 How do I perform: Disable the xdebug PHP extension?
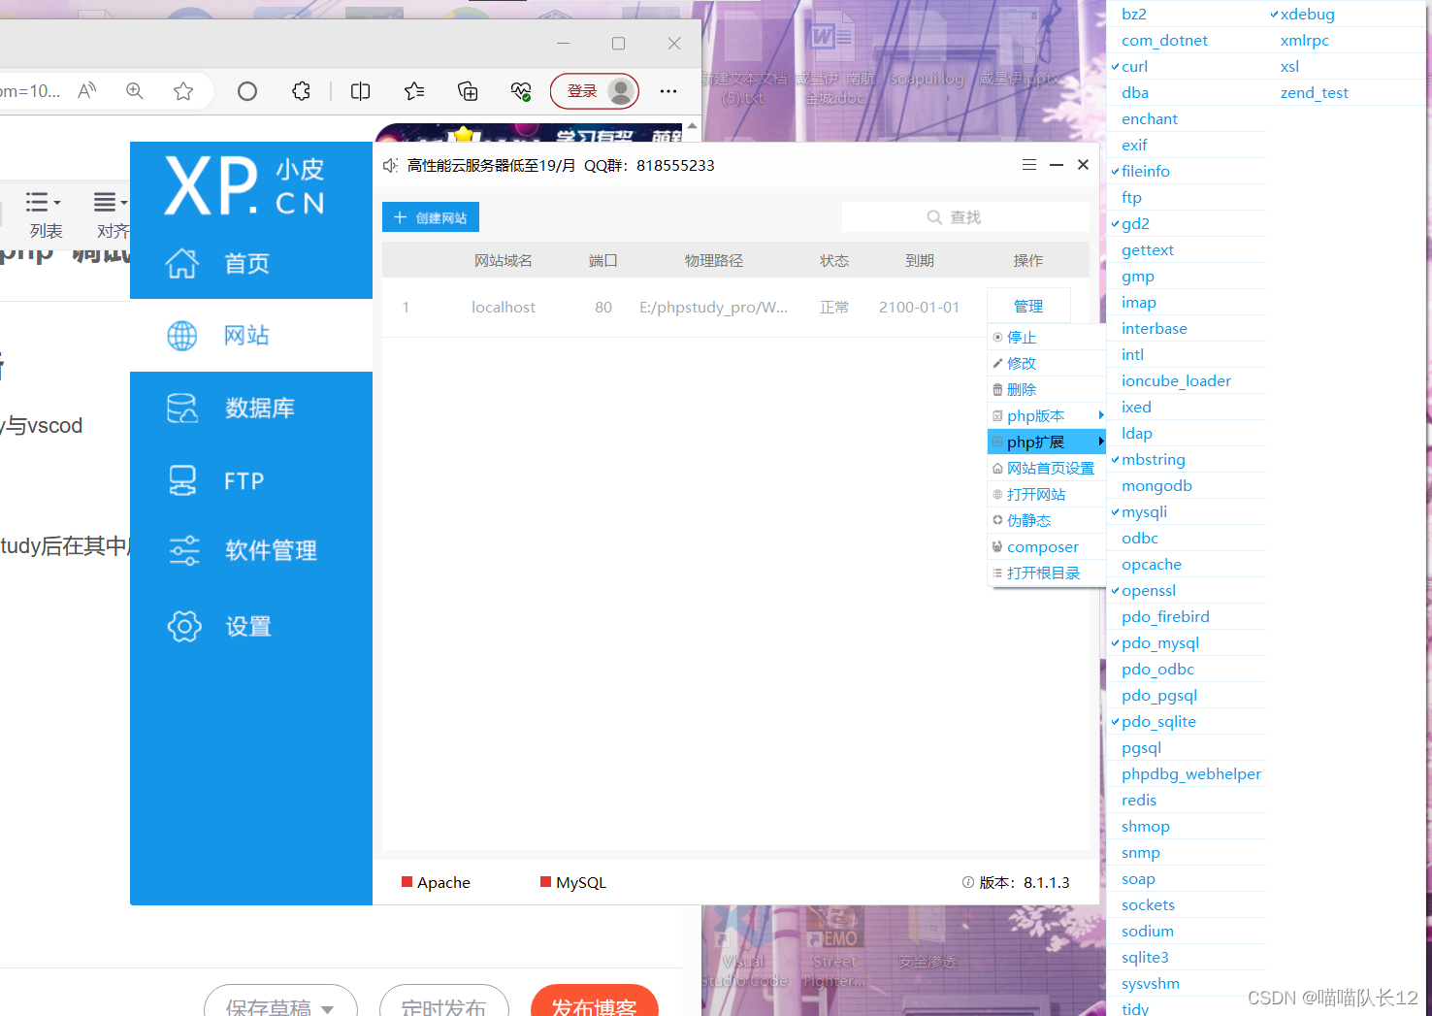[x=1309, y=14]
